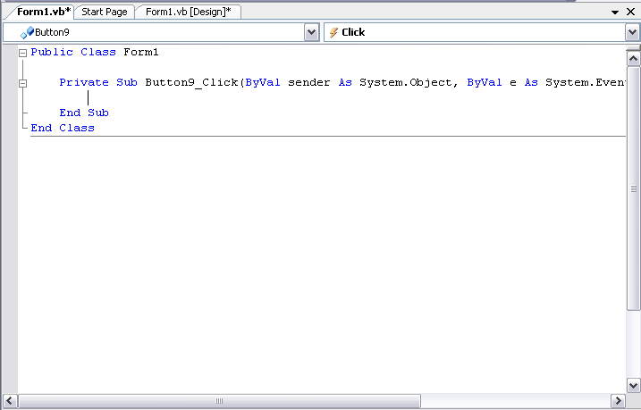The height and width of the screenshot is (410, 641).
Task: Open the active files list arrow
Action: (x=615, y=13)
